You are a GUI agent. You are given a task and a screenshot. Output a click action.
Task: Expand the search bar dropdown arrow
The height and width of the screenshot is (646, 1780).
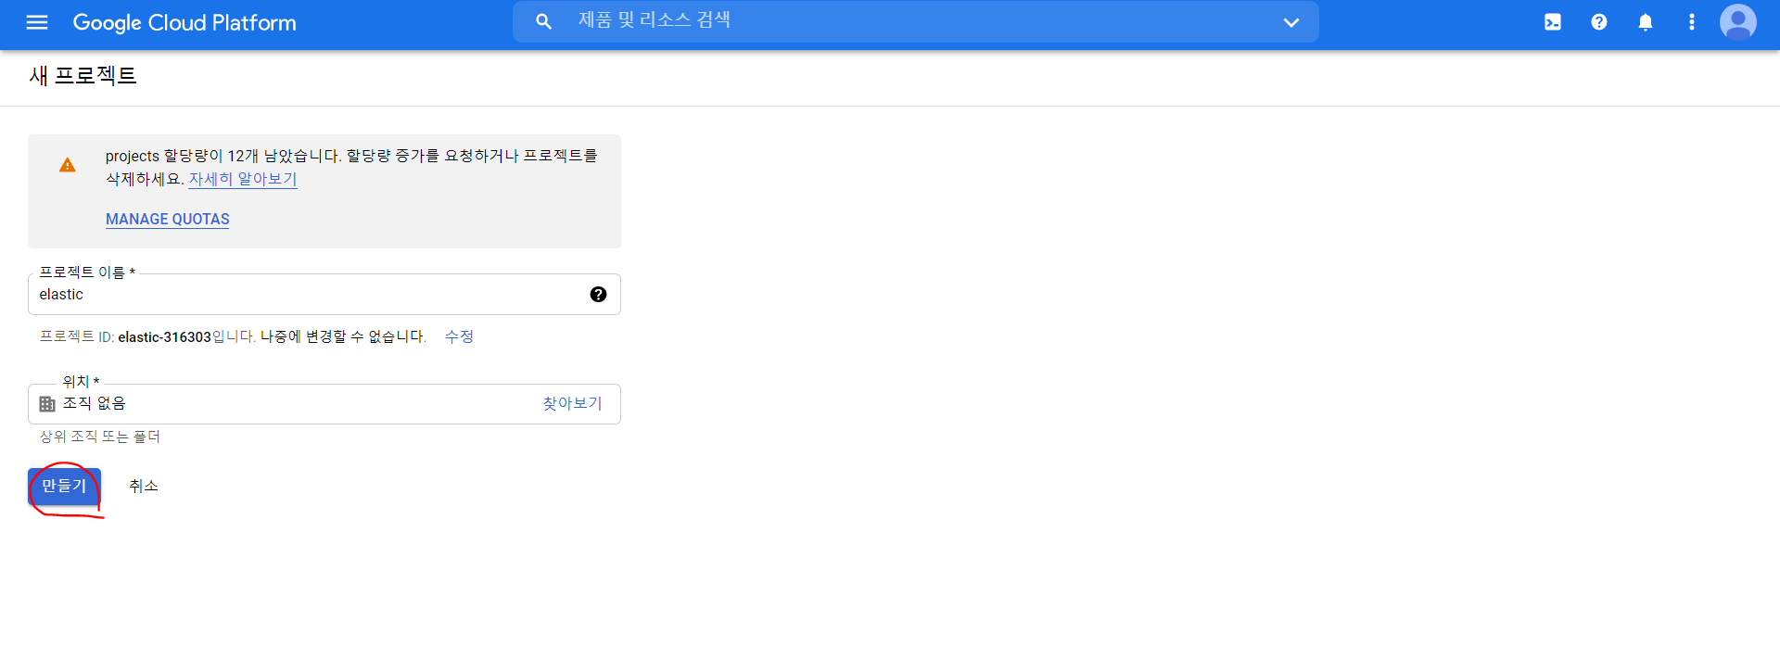tap(1291, 22)
